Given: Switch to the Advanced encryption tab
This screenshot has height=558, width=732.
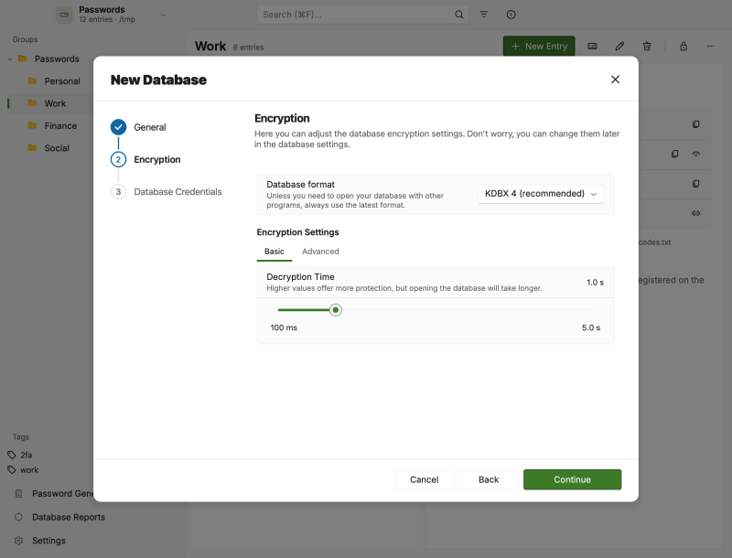Looking at the screenshot, I should pyautogui.click(x=320, y=252).
